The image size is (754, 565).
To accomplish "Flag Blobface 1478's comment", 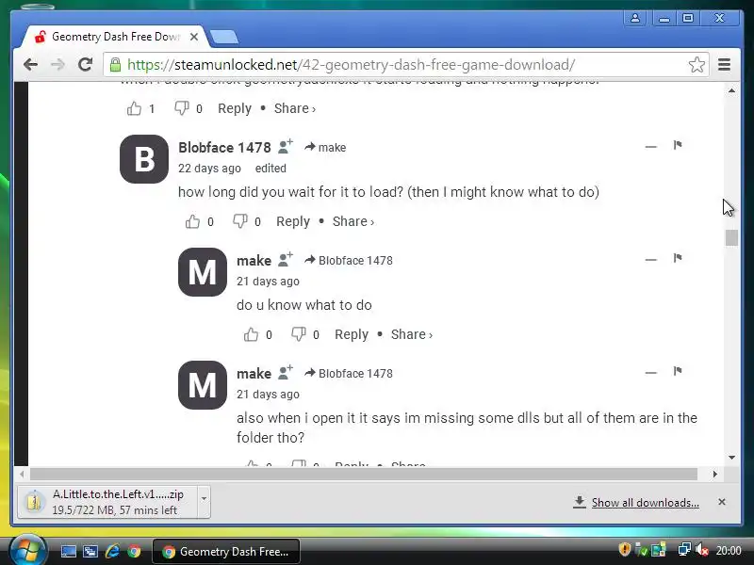I will [678, 145].
